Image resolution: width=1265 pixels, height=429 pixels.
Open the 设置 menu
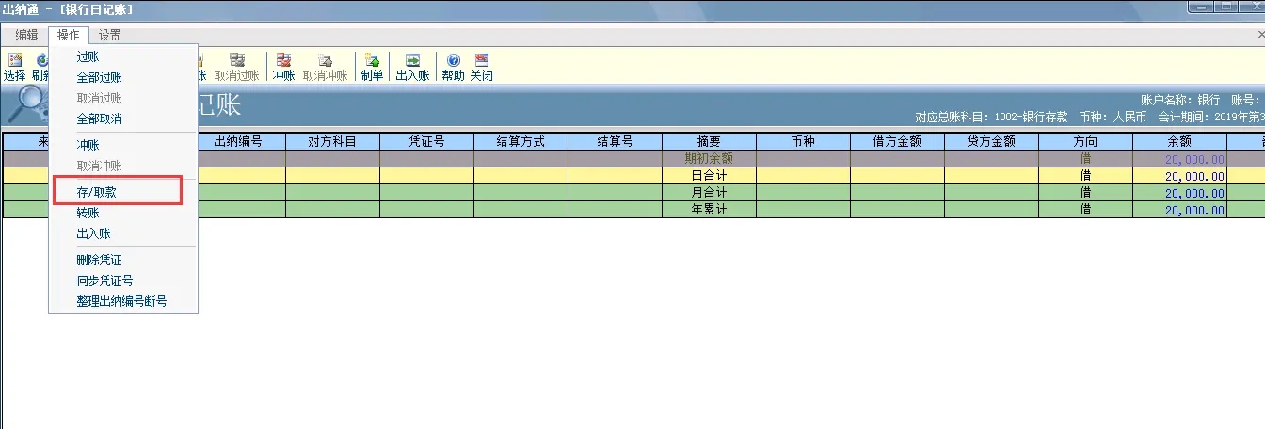[x=109, y=36]
